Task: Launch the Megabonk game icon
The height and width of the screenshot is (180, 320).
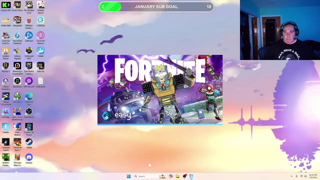Action: [x=17, y=22]
